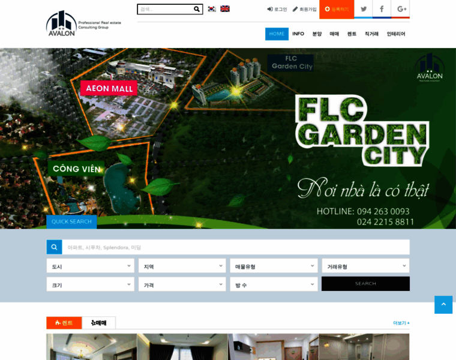Viewport: 456px width, 360px height.
Task: Click the 로그인 login link
Action: [277, 10]
